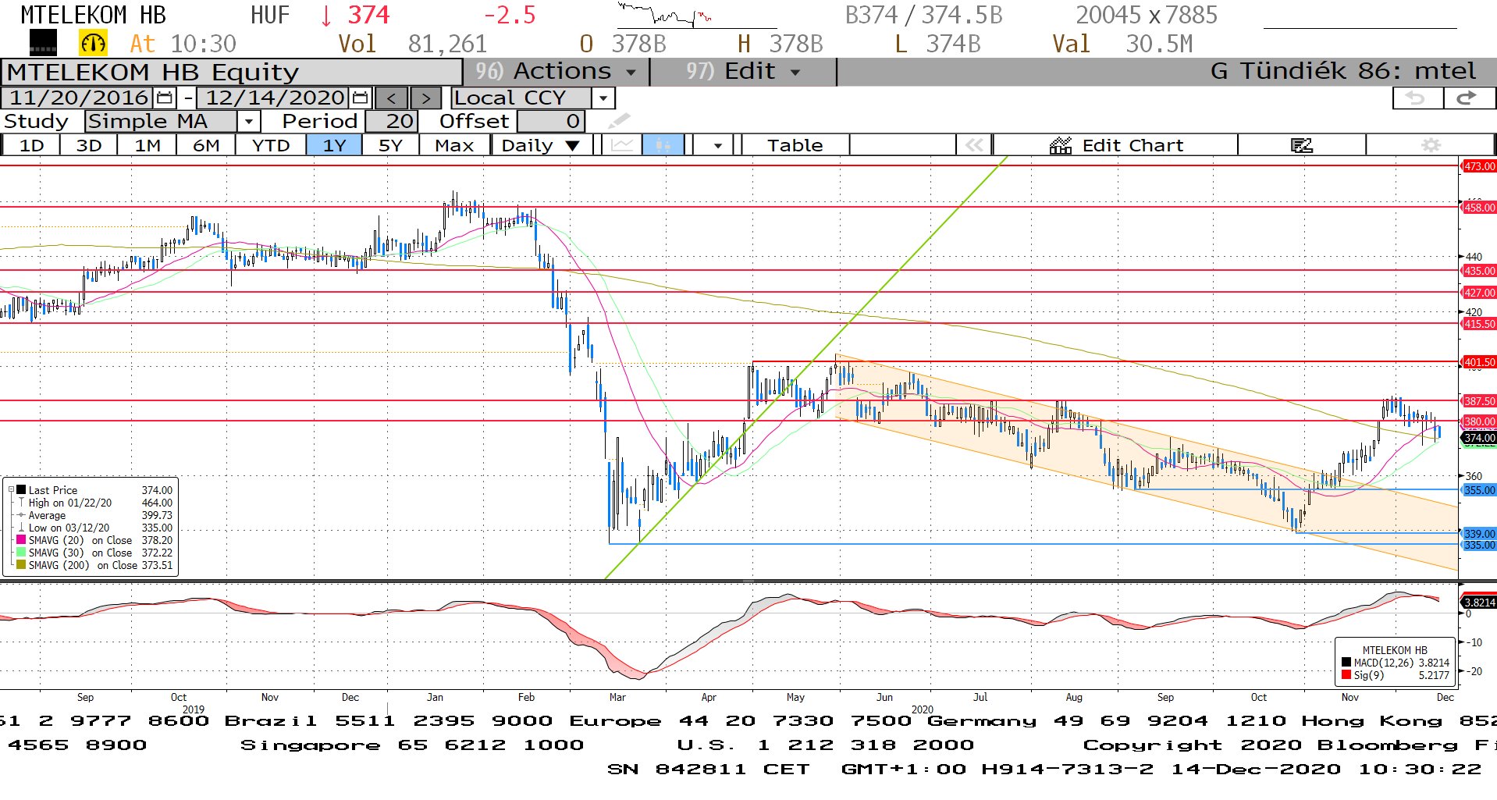Click the G Tündiék 86: mtel chart title
The image size is (1497, 800).
[x=1342, y=71]
